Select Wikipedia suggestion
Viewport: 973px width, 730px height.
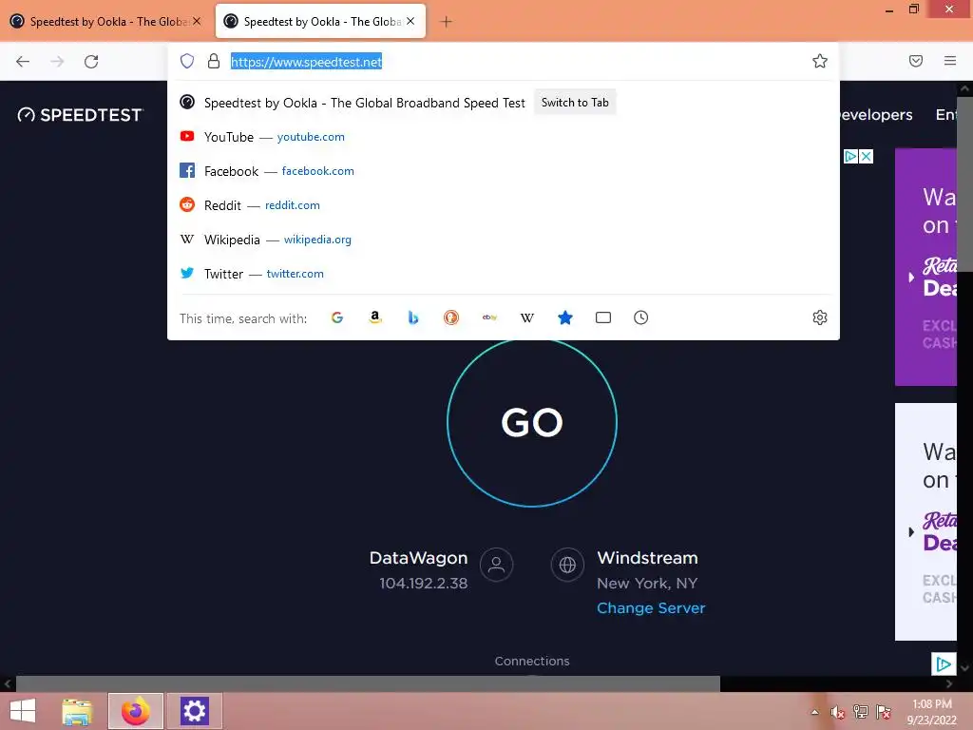(504, 239)
